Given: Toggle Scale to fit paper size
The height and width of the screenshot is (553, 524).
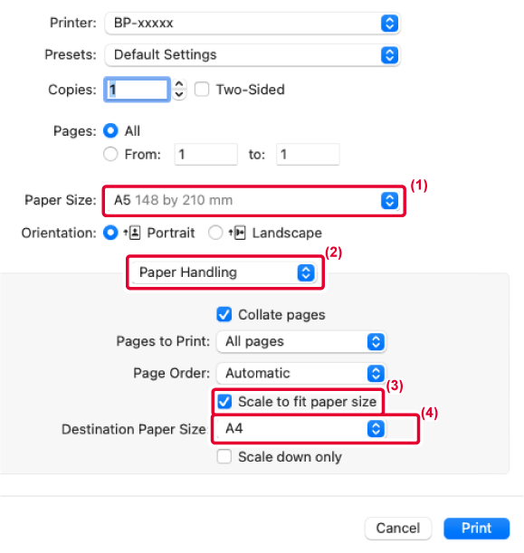Looking at the screenshot, I should click(224, 402).
